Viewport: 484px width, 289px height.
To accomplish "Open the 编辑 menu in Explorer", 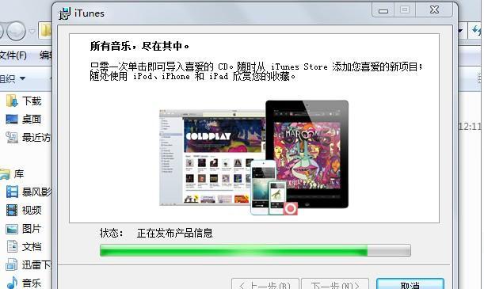I will pyautogui.click(x=46, y=55).
